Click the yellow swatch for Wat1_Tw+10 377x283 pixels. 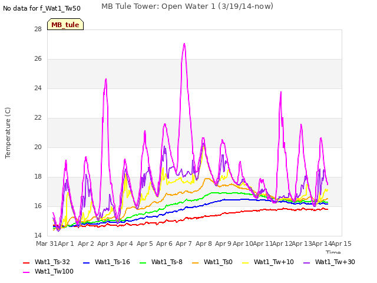tap(246, 263)
